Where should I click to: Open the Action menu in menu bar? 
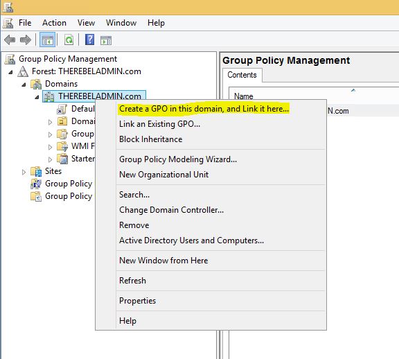pos(54,23)
